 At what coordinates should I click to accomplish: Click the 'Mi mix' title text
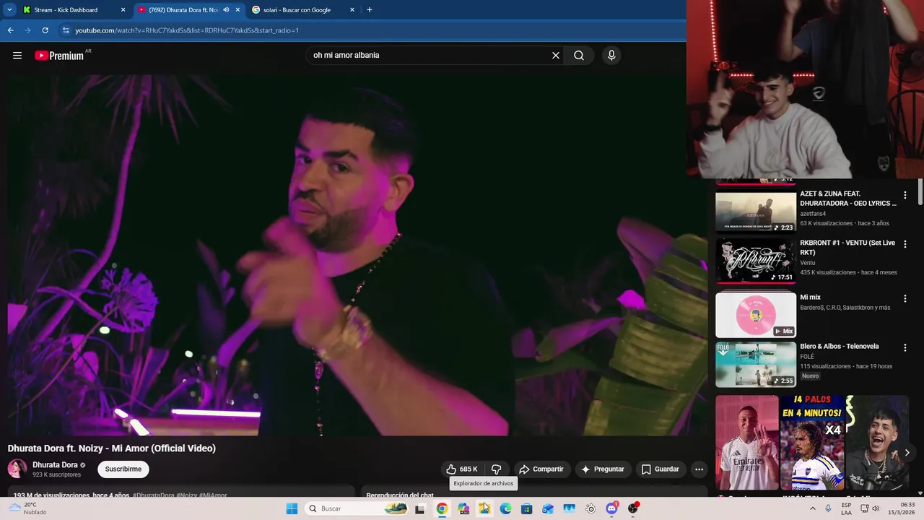[x=810, y=298]
